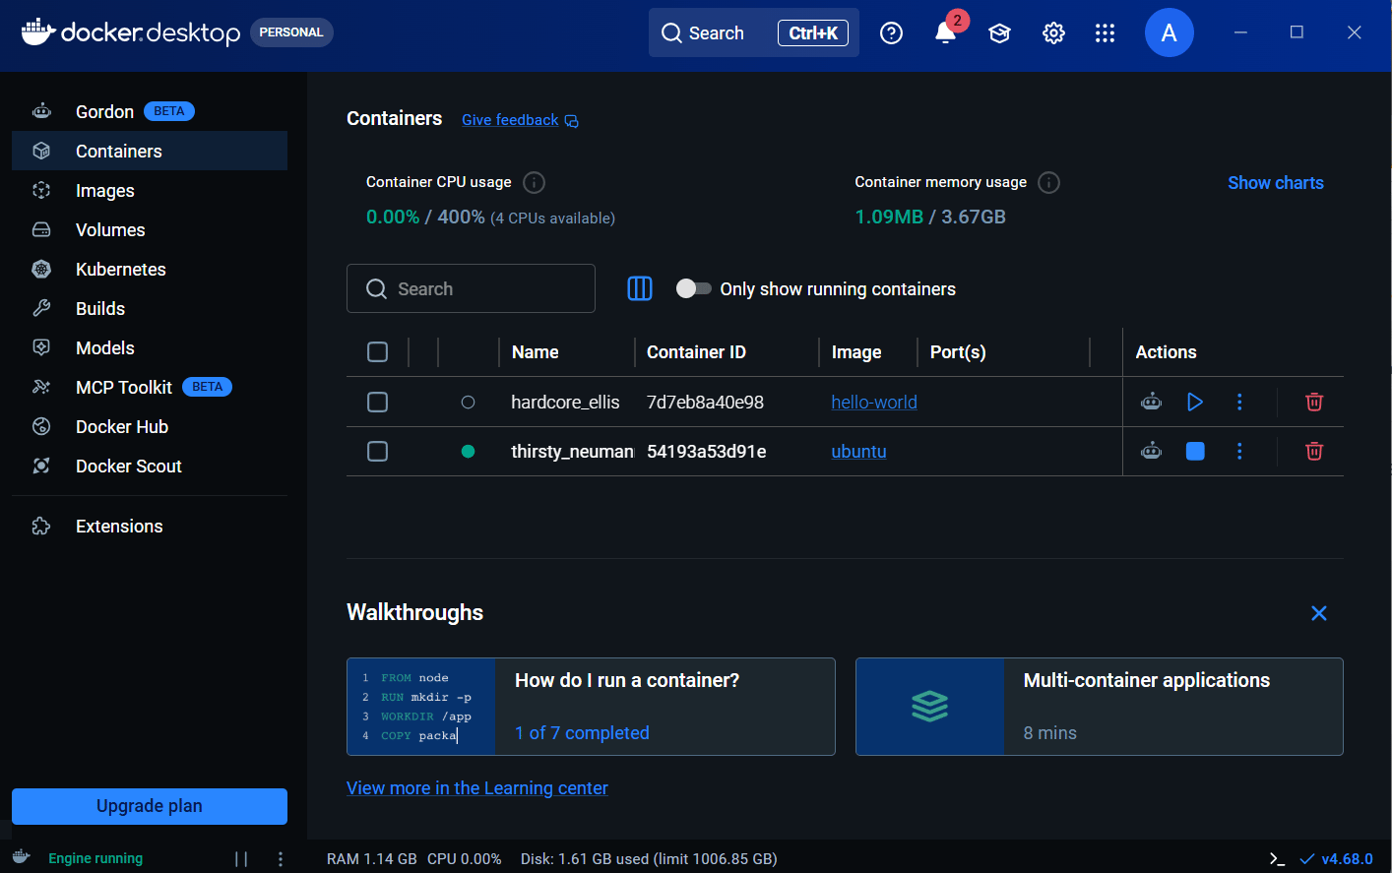Open Gordon in the sidebar
This screenshot has height=873, width=1392.
pos(150,111)
